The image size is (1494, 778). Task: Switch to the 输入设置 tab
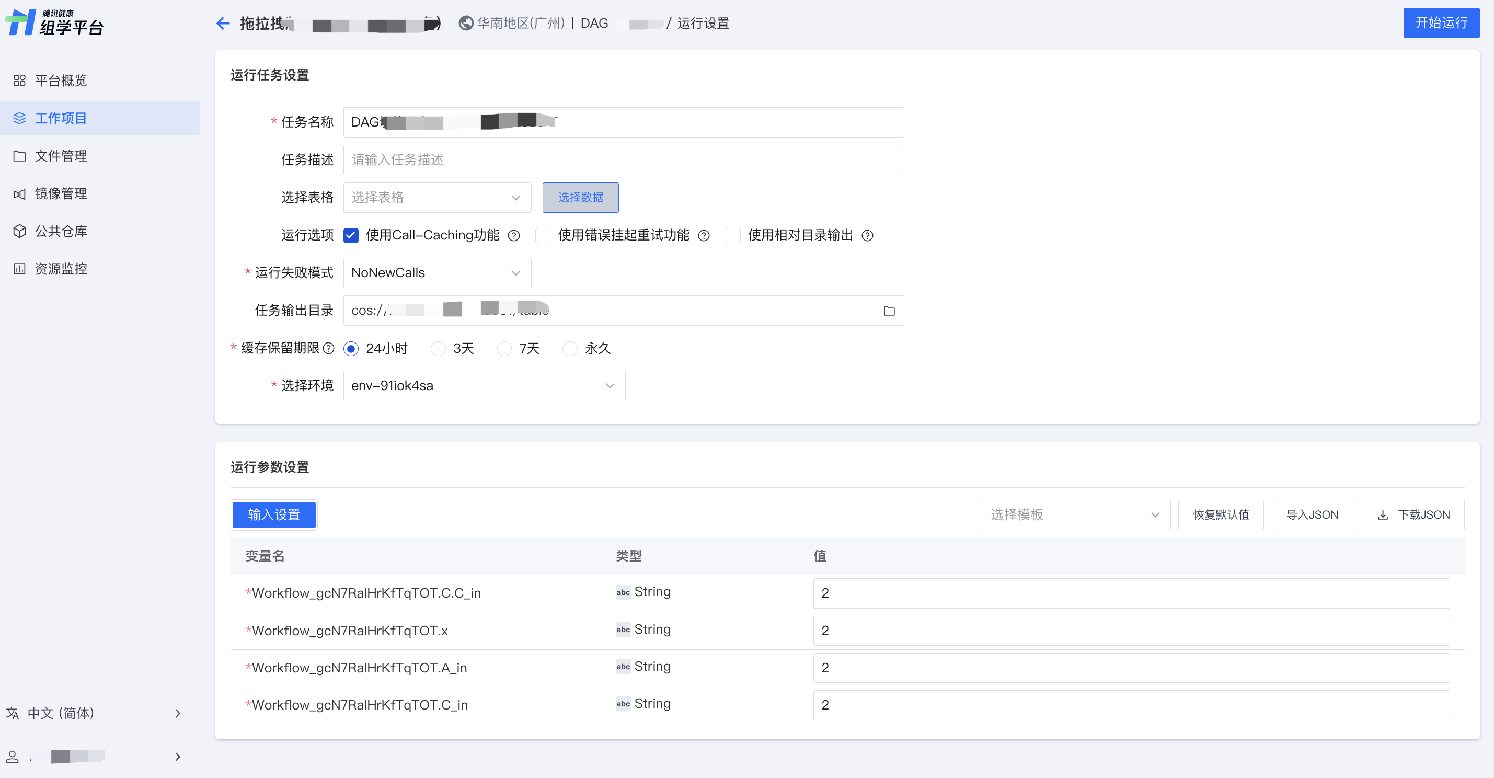(274, 514)
